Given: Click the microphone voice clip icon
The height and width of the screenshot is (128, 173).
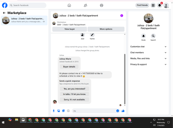Looking at the screenshot, I should pyautogui.click(x=54, y=111).
